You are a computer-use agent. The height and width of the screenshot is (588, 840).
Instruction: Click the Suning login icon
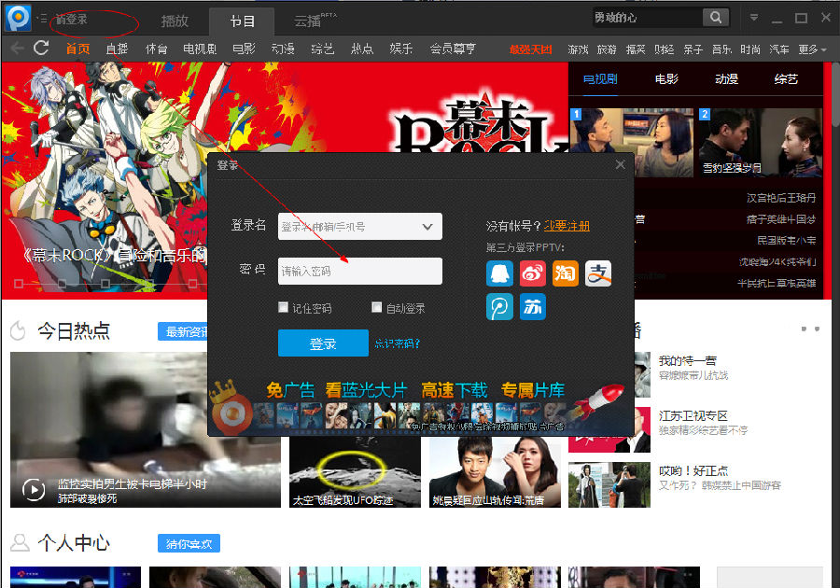tap(533, 306)
